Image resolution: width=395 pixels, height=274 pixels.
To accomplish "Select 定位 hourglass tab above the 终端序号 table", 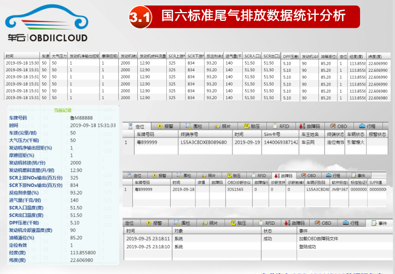I will (137, 126).
